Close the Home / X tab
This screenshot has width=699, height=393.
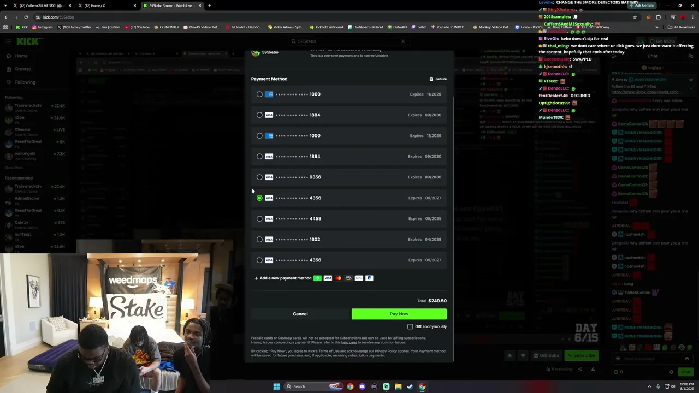coord(134,5)
